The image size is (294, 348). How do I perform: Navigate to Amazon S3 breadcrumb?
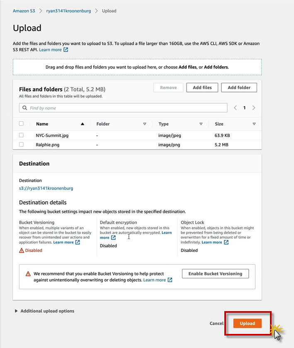coord(24,11)
